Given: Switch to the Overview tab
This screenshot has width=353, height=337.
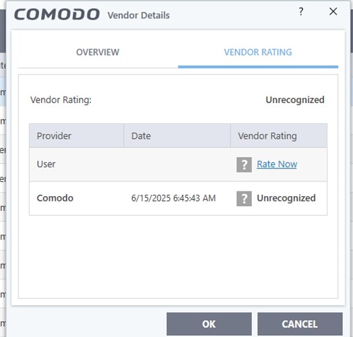Looking at the screenshot, I should pyautogui.click(x=98, y=53).
